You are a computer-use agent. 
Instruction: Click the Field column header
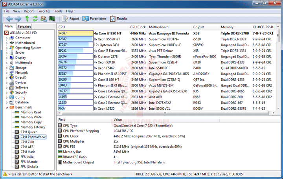click(84, 119)
